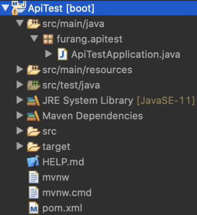Viewport: 197px width, 215px height.
Task: Expand the target folder arrow
Action: pos(20,146)
